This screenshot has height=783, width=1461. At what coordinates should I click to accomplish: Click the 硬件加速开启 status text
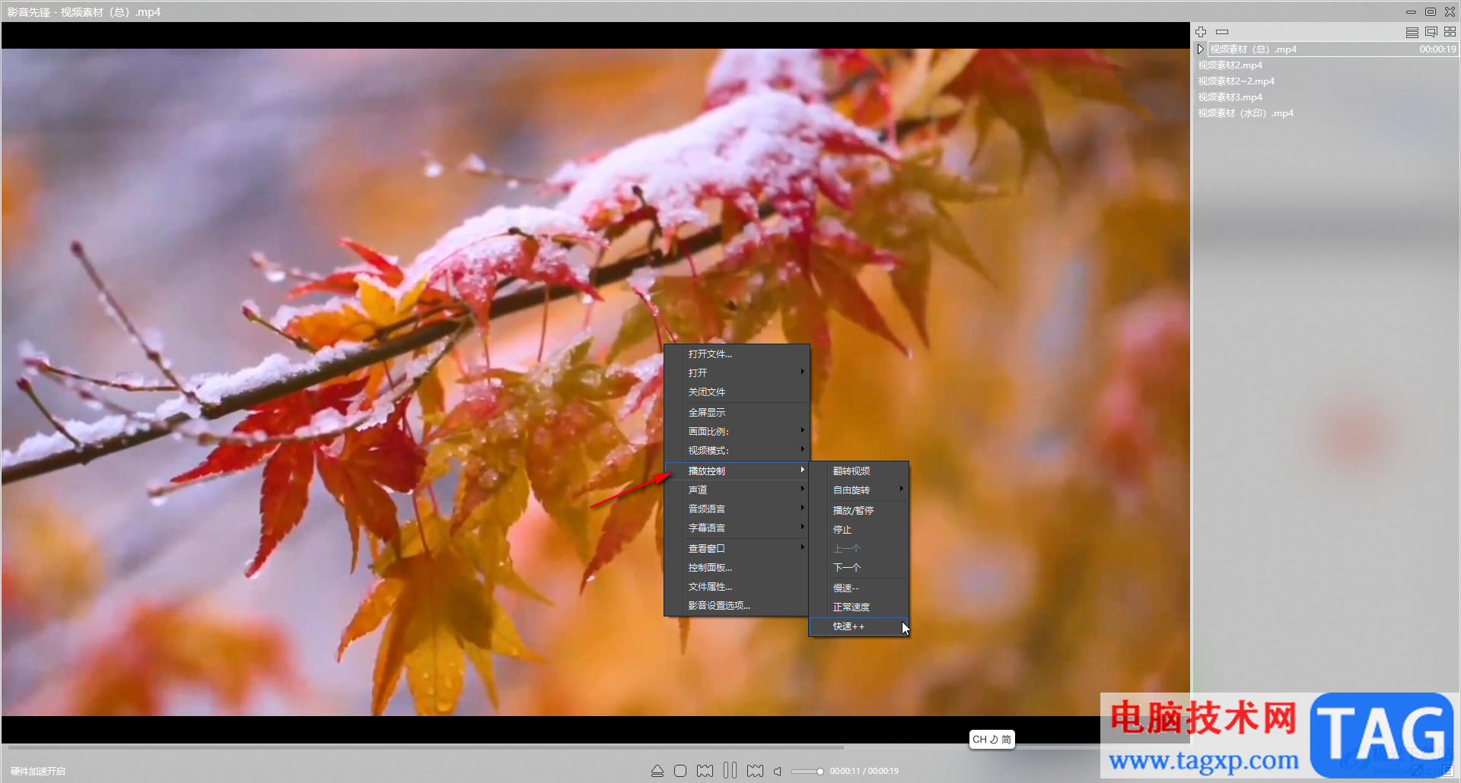38,772
